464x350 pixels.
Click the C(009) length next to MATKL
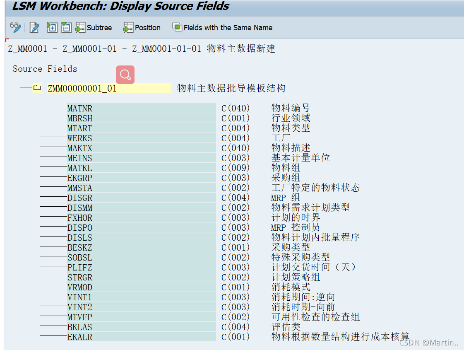pyautogui.click(x=236, y=168)
